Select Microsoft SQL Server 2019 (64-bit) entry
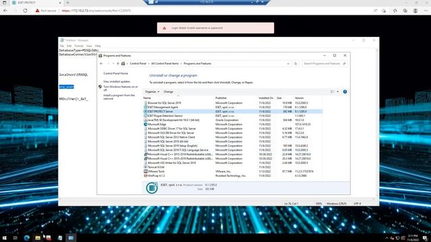This screenshot has height=242, width=431. (232, 142)
